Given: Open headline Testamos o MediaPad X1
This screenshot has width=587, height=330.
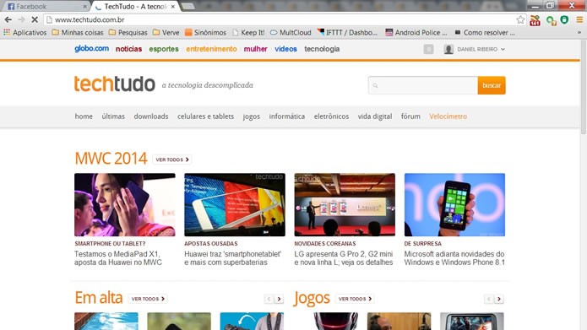Looking at the screenshot, I should (x=118, y=258).
